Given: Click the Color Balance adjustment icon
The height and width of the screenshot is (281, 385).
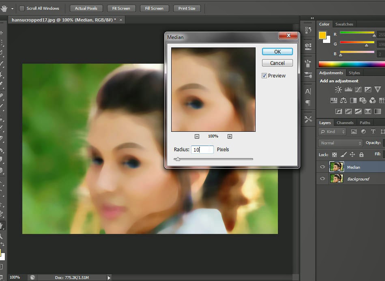Looking at the screenshot, I should click(x=343, y=100).
